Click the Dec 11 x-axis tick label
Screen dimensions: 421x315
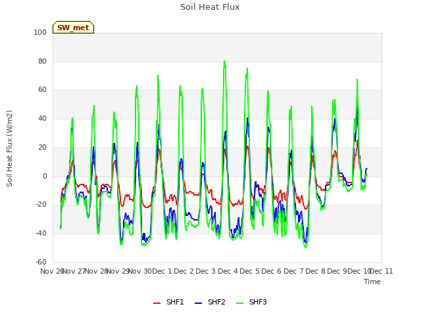pyautogui.click(x=382, y=271)
